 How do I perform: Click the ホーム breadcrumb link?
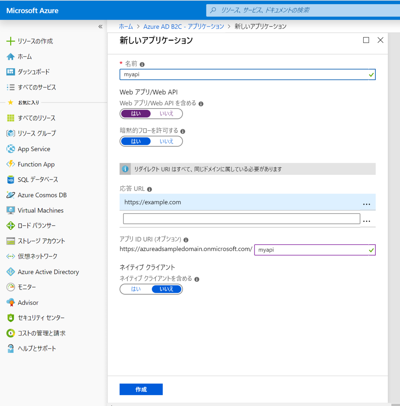point(126,26)
